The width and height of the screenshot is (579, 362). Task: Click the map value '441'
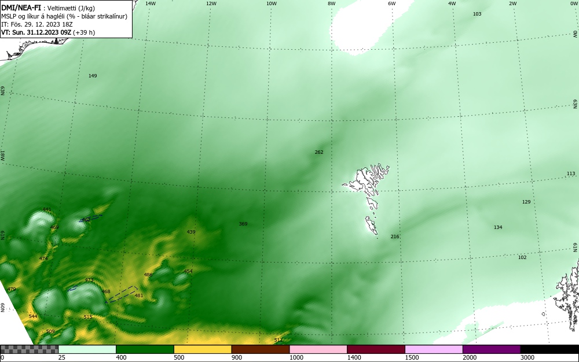point(47,210)
